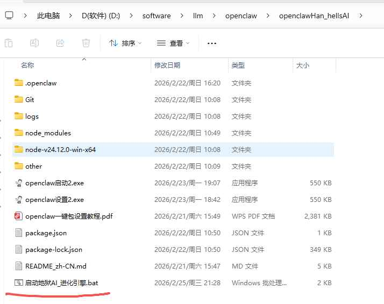Select openclaw启动2.exe file name
This screenshot has height=304, width=384.
pyautogui.click(x=55, y=183)
